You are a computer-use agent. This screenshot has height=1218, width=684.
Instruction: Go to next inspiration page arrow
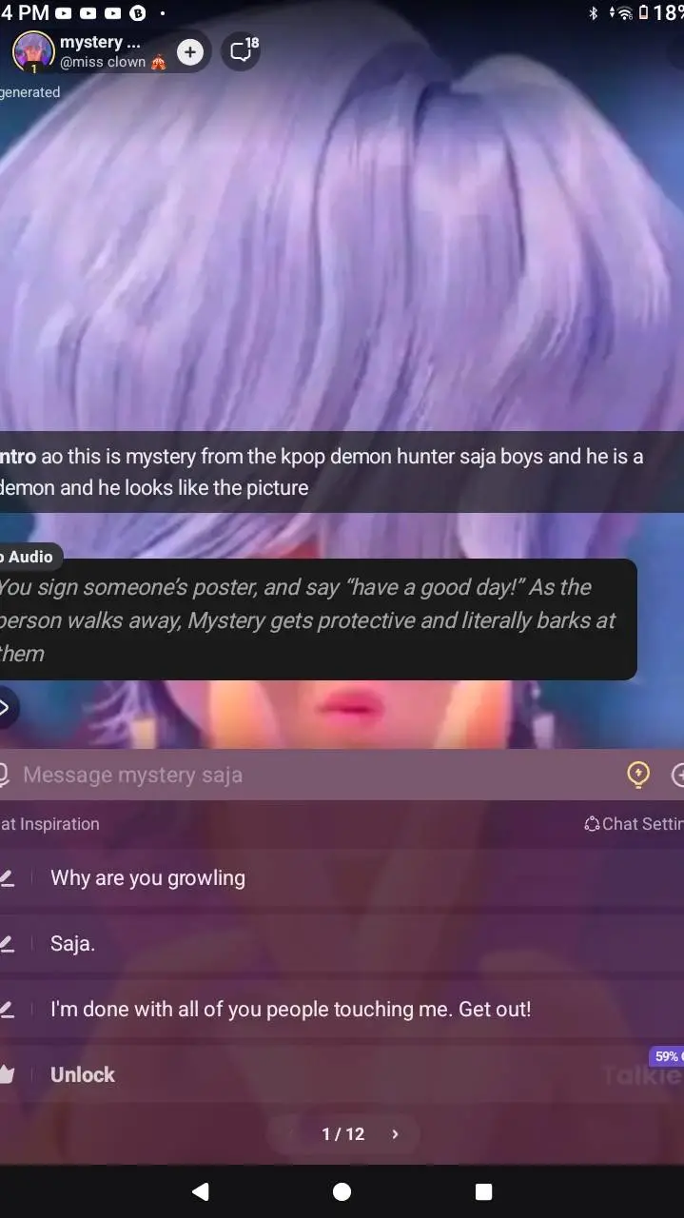pos(395,1133)
